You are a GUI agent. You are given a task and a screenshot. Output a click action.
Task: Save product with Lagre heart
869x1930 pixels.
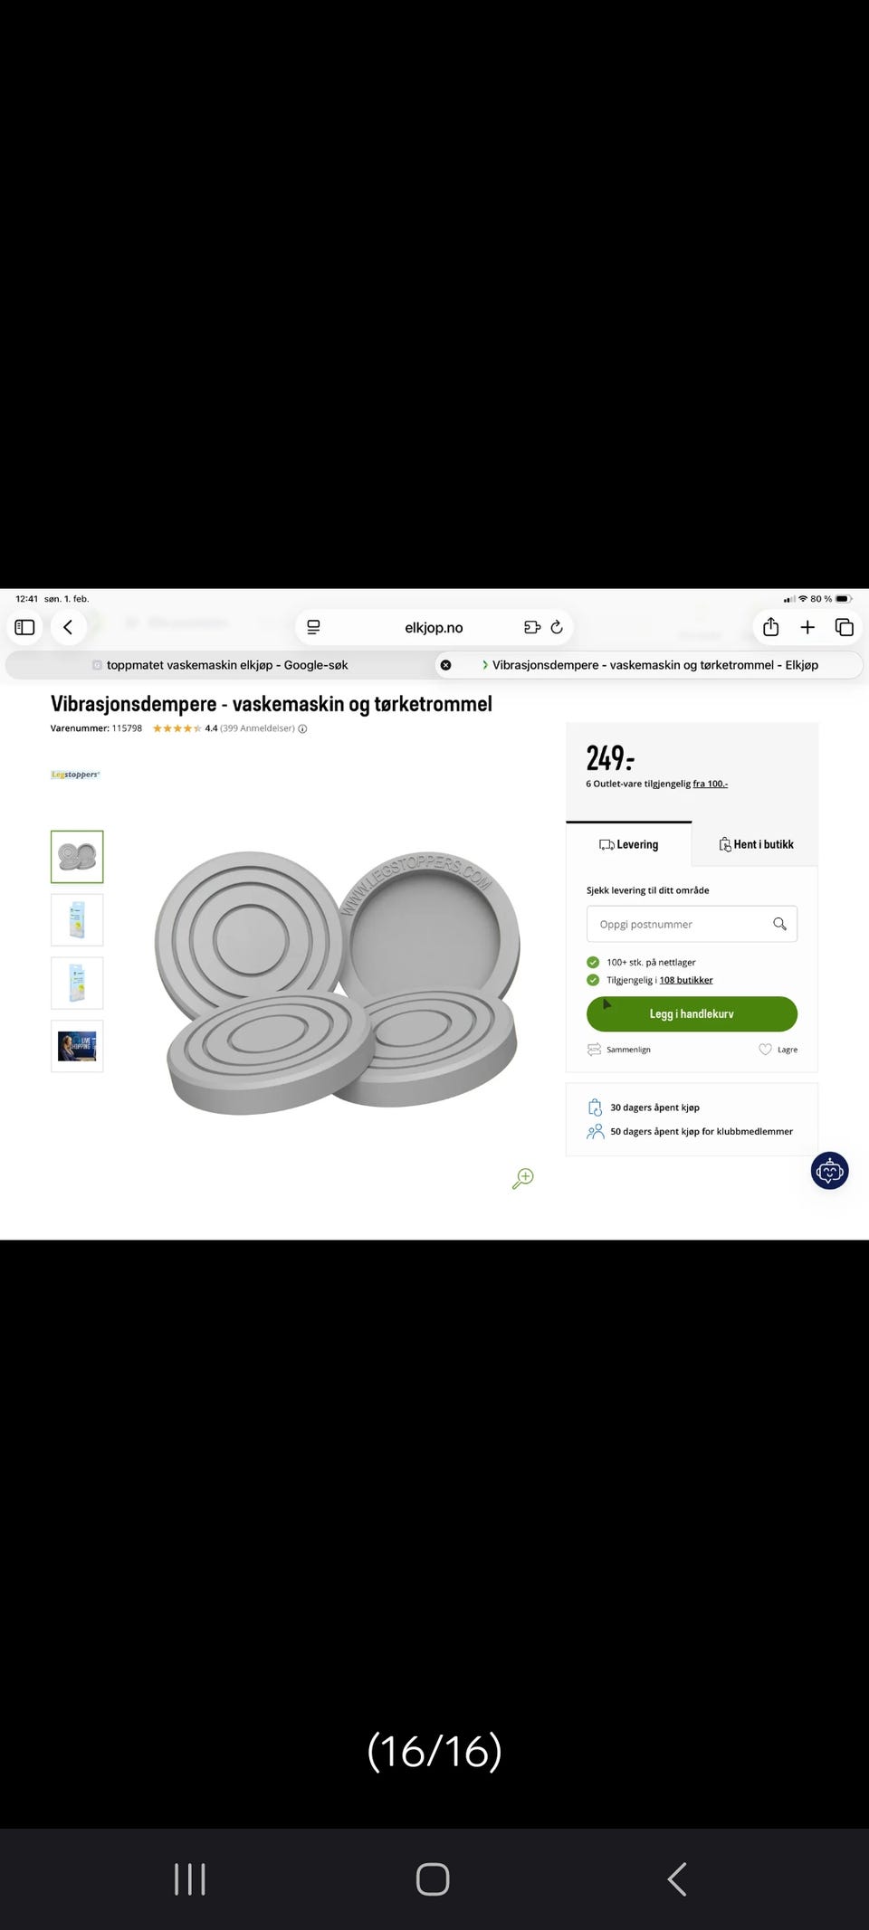(778, 1050)
